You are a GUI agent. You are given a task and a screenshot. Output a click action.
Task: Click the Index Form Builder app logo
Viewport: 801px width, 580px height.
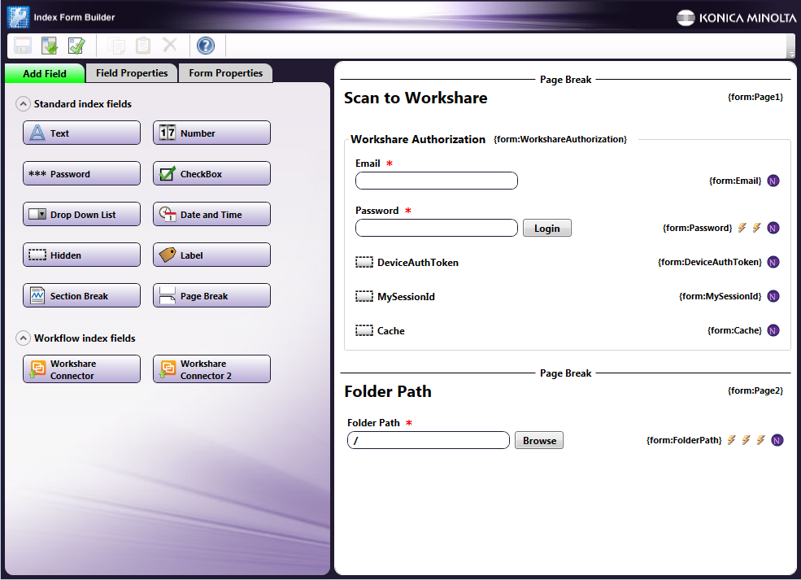(x=18, y=17)
